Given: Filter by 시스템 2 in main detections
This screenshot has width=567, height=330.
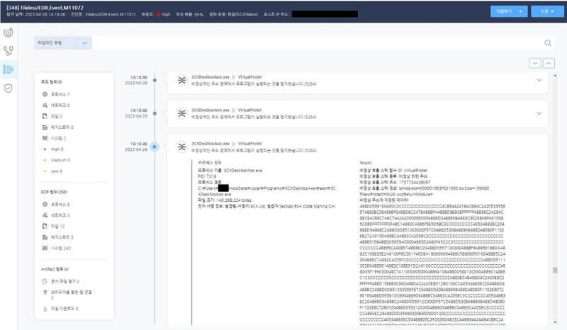Looking at the screenshot, I should [x=55, y=138].
